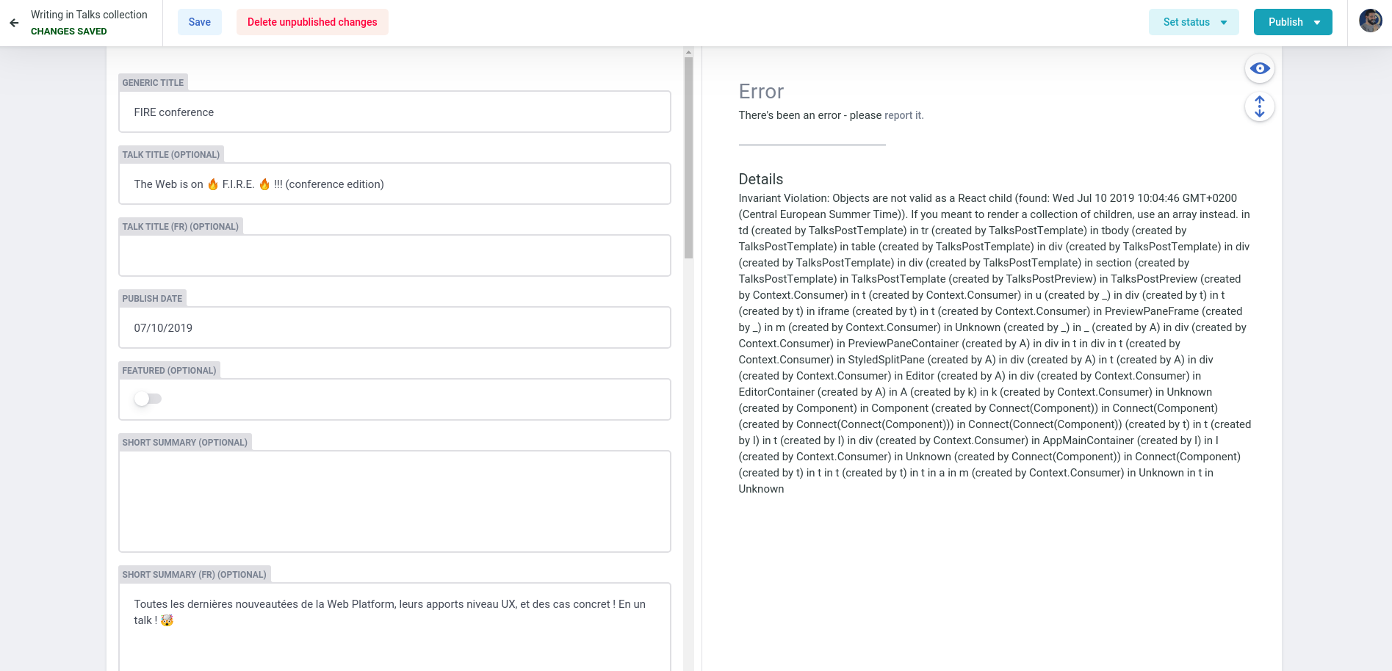The width and height of the screenshot is (1392, 671).
Task: Click the report it link
Action: [904, 115]
